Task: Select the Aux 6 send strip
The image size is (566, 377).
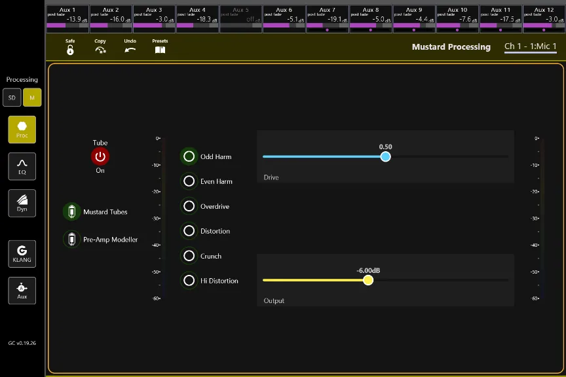Action: pos(284,19)
